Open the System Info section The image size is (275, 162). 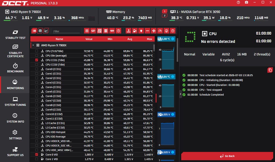(x=15, y=118)
